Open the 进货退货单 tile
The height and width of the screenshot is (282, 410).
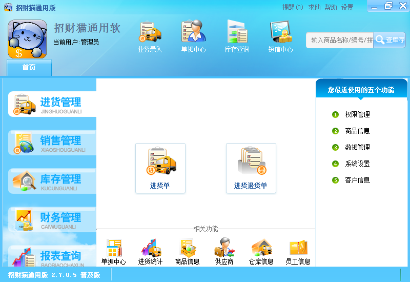point(251,168)
